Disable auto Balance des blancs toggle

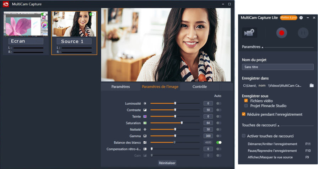coord(219,142)
